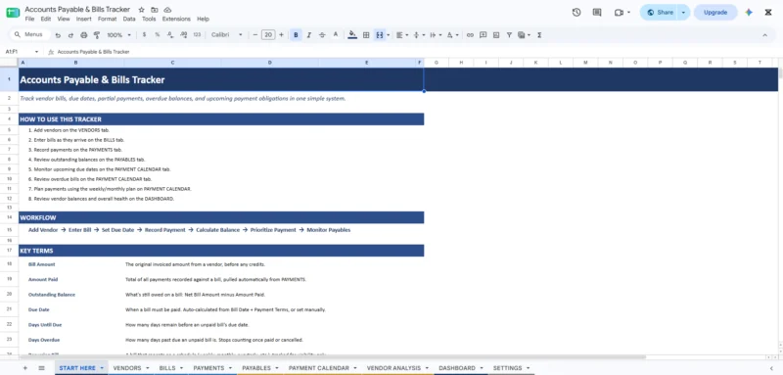The image size is (783, 375).
Task: Activate the paint format tool
Action: [x=97, y=35]
